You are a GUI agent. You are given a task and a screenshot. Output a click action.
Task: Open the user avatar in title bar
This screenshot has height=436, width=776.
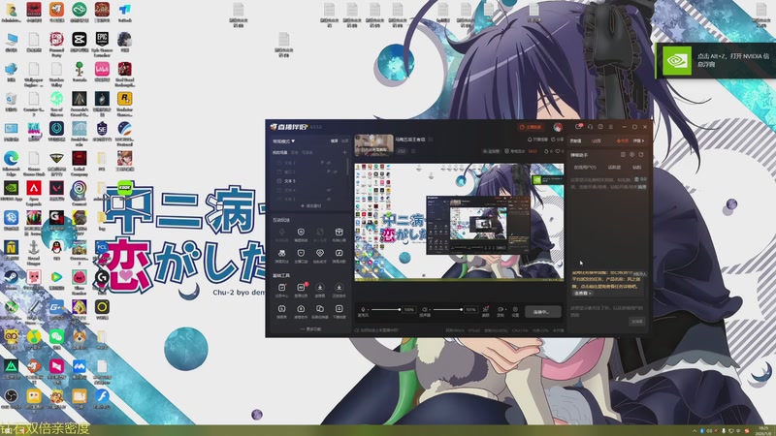tap(558, 127)
